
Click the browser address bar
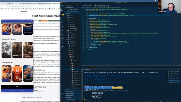(x=34, y=6)
